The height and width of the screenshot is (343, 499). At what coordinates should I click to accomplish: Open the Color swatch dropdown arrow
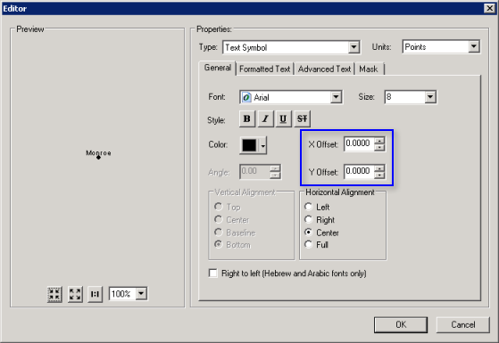tap(262, 145)
